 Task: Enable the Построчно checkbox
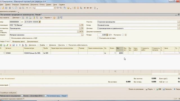[x=123, y=35]
